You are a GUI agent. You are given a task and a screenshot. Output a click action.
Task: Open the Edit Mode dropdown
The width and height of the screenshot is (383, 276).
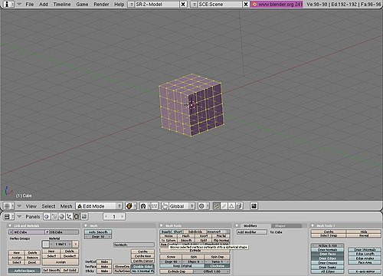coord(99,206)
